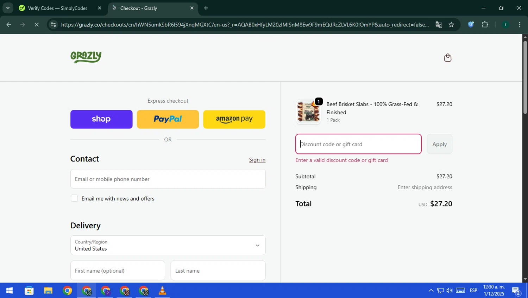
Task: Open the volume control tray icon
Action: [x=450, y=291]
